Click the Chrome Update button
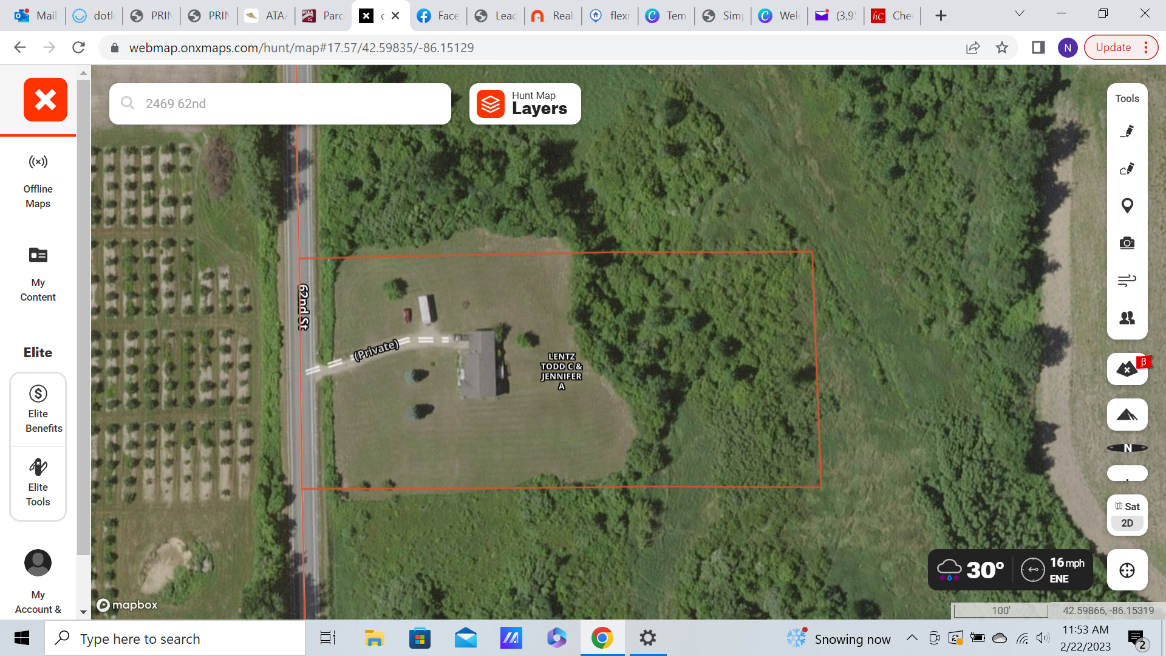Image resolution: width=1166 pixels, height=656 pixels. [1113, 47]
